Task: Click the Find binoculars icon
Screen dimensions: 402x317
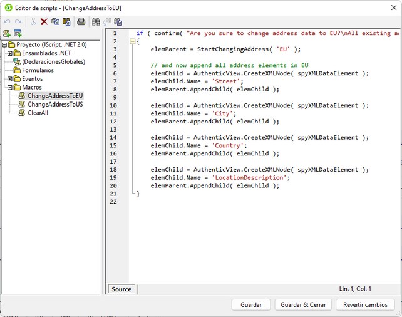Action: pos(96,21)
